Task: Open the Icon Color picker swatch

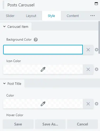Action: (43, 69)
